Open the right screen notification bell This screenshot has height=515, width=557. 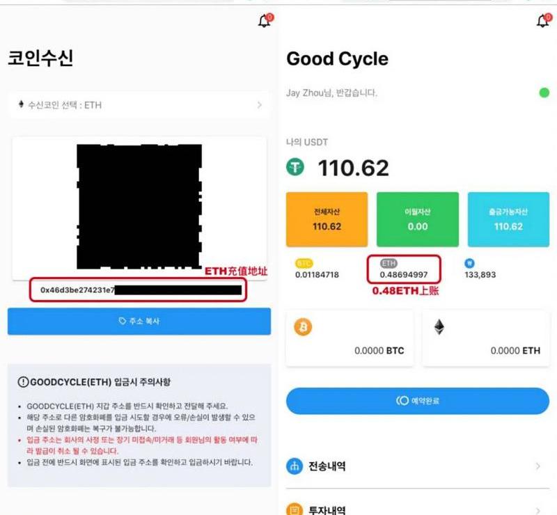pyautogui.click(x=544, y=21)
